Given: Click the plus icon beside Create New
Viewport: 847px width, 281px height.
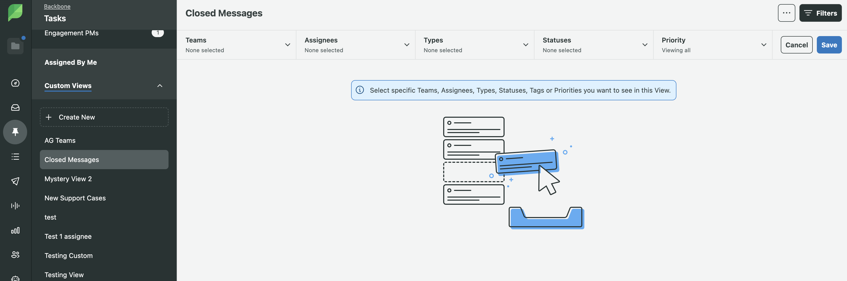Looking at the screenshot, I should (x=49, y=117).
